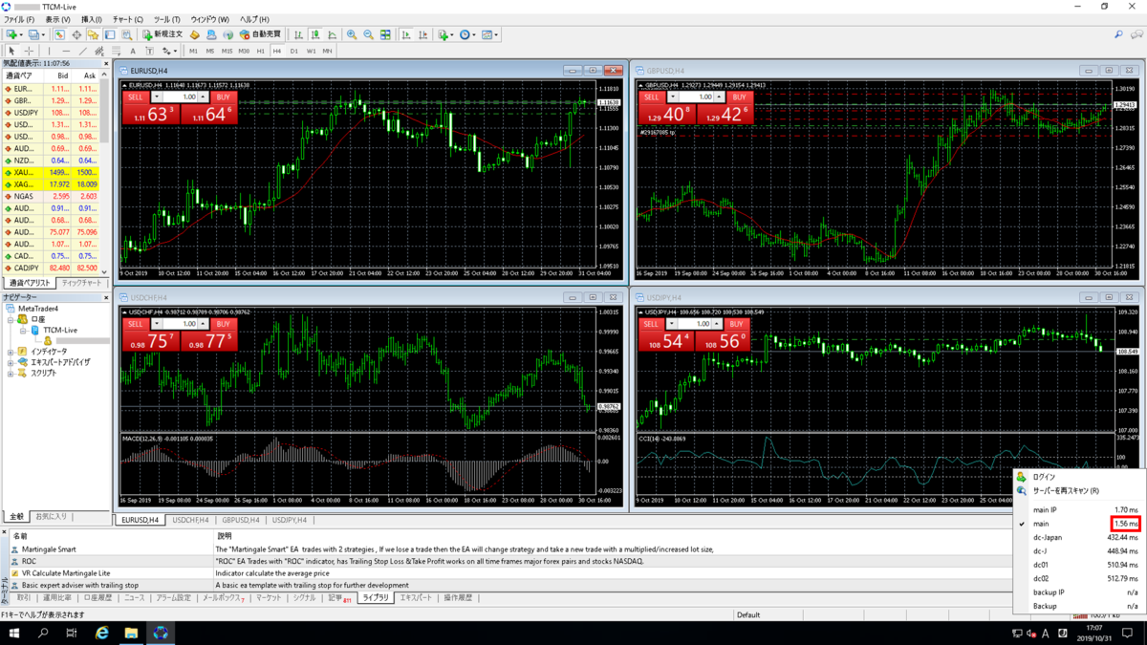Select the text A tool

(x=133, y=51)
